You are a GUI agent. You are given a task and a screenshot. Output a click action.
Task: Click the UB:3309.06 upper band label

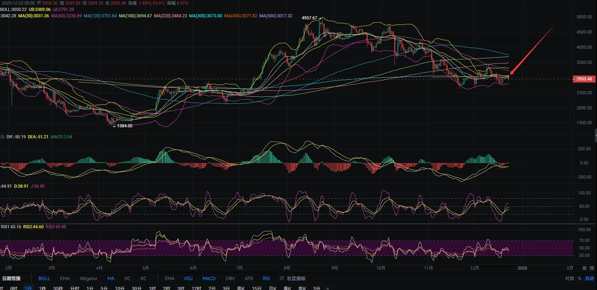pyautogui.click(x=40, y=10)
